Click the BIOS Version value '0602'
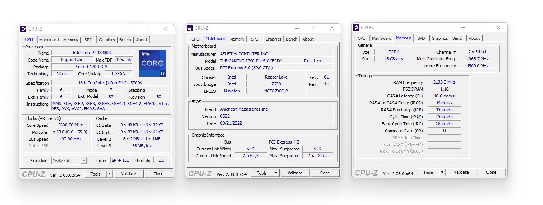Viewport: 543px width, 205px height. pos(276,116)
